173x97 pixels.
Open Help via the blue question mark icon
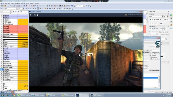pos(72,6)
